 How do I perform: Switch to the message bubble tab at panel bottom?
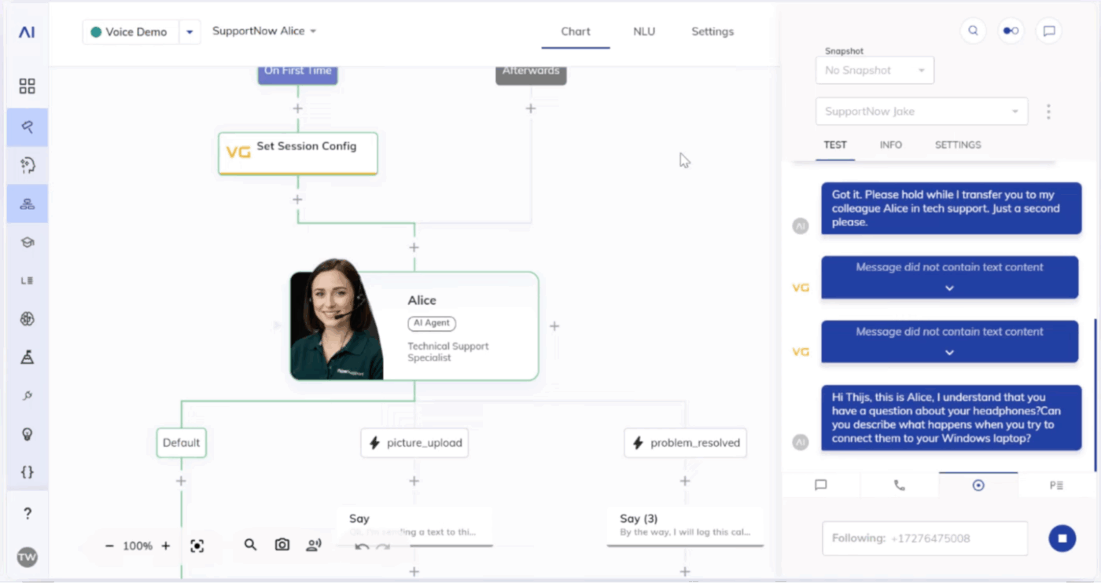(820, 485)
